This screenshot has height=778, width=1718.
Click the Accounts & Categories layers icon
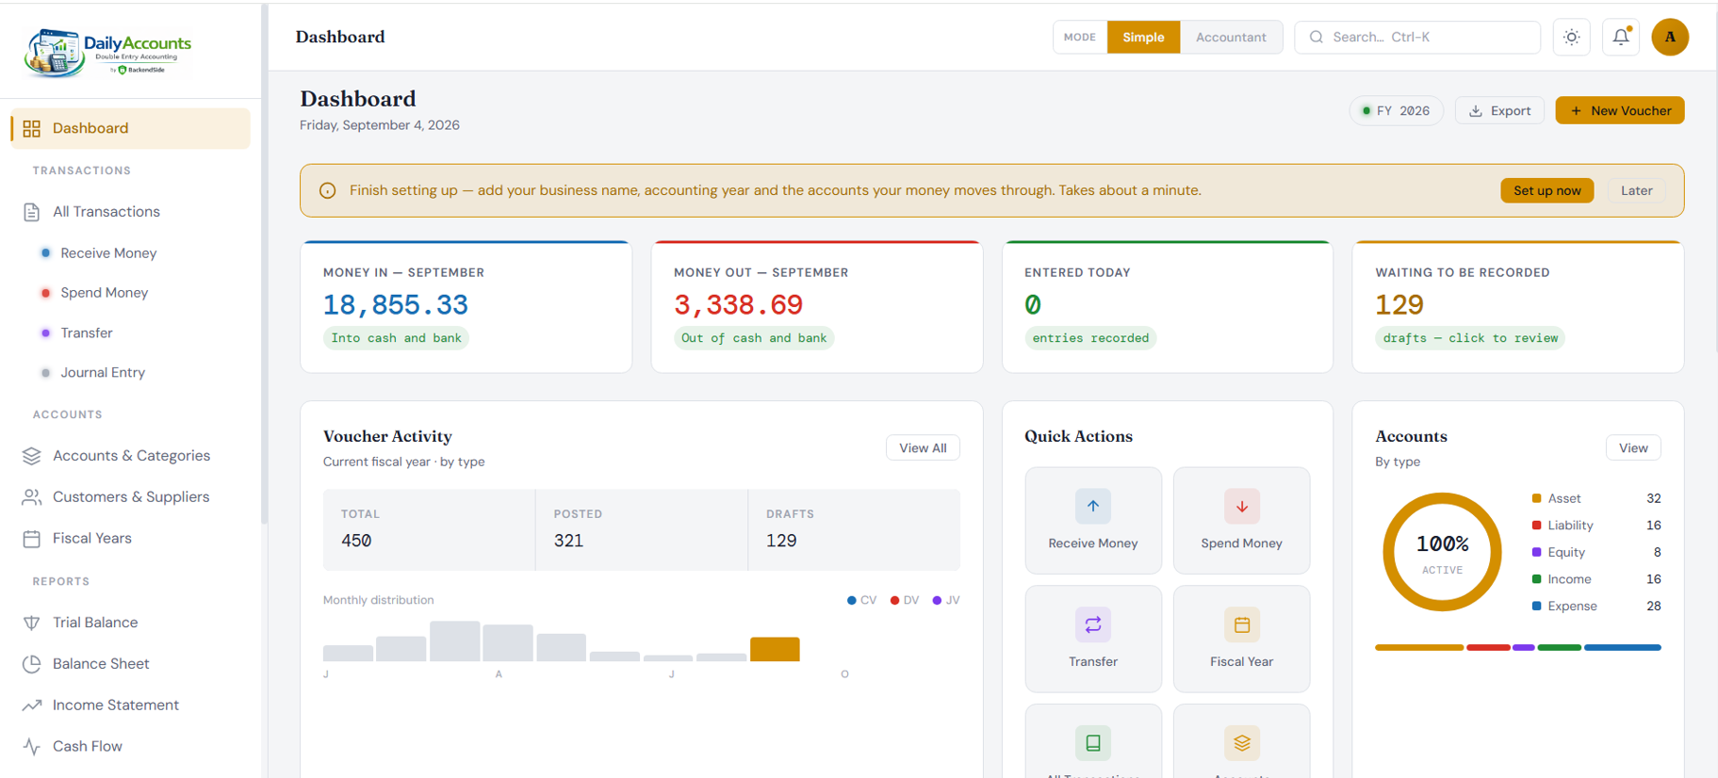[32, 456]
